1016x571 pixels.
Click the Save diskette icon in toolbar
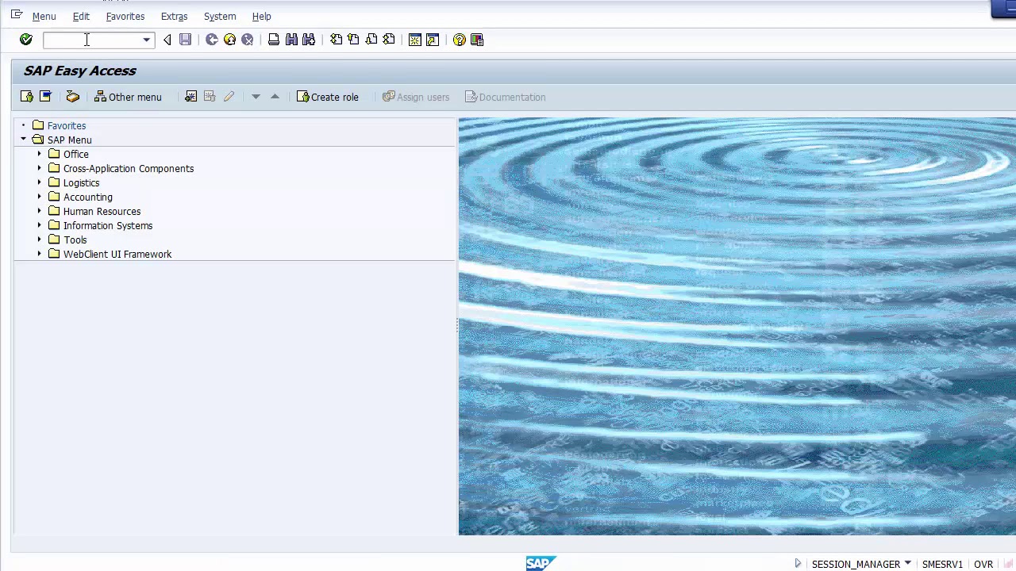[185, 40]
